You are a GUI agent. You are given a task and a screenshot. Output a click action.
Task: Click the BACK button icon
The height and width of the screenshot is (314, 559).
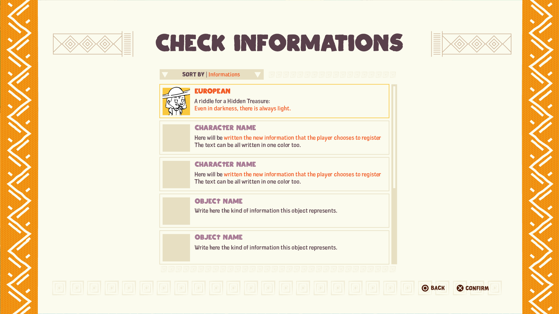tap(425, 288)
